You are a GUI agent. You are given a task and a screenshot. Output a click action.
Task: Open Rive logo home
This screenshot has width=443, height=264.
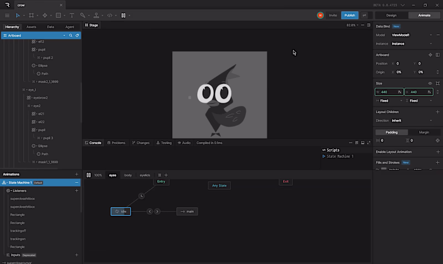click(x=7, y=5)
